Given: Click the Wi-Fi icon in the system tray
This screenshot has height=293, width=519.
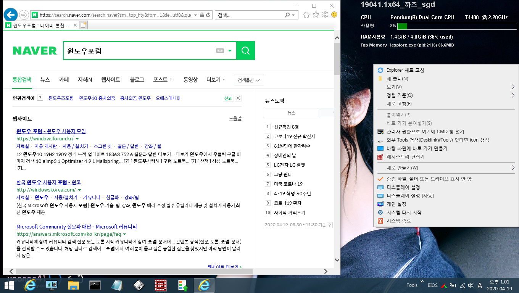Looking at the screenshot, I should click(x=463, y=285).
